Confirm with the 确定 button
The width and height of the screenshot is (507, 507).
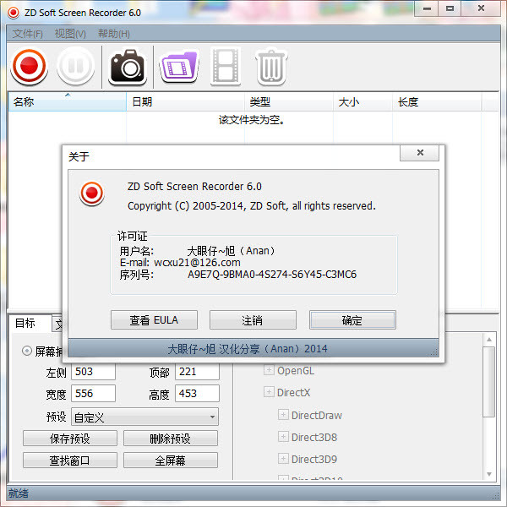pos(352,320)
